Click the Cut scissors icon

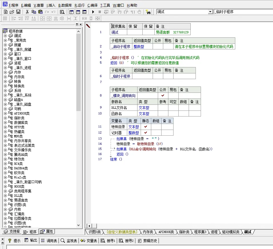[27, 12]
